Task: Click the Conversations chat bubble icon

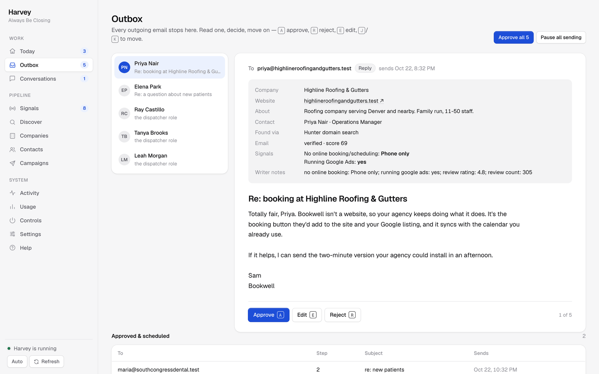Action: click(12, 79)
